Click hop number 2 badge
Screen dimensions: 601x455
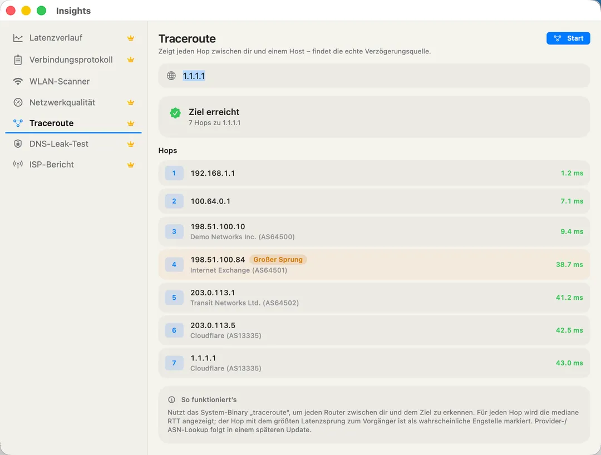pyautogui.click(x=174, y=201)
